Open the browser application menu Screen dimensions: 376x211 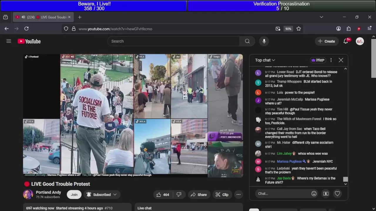point(370,29)
